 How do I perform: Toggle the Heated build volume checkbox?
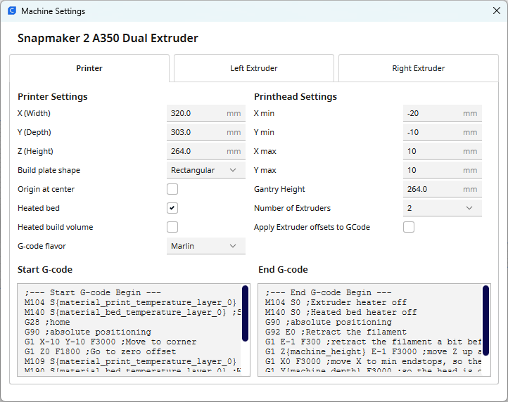pos(172,227)
